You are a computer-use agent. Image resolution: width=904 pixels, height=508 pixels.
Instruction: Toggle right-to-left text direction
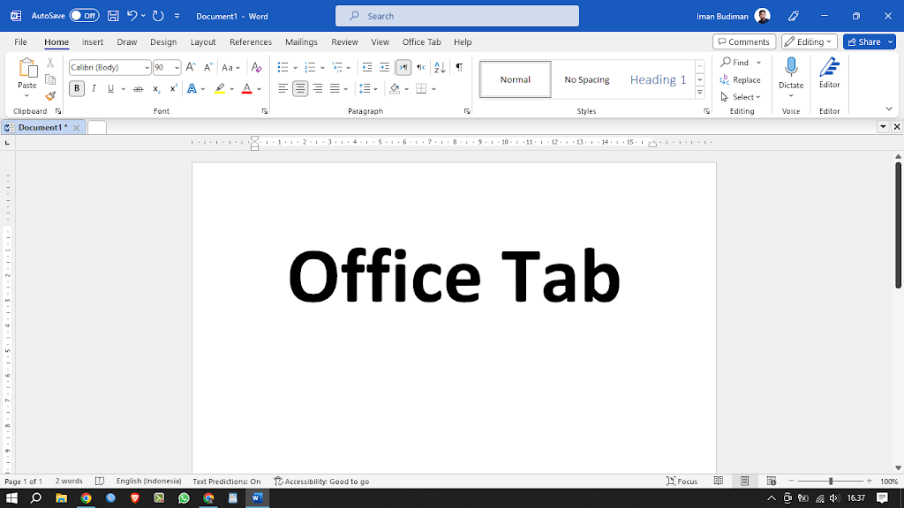click(x=421, y=67)
